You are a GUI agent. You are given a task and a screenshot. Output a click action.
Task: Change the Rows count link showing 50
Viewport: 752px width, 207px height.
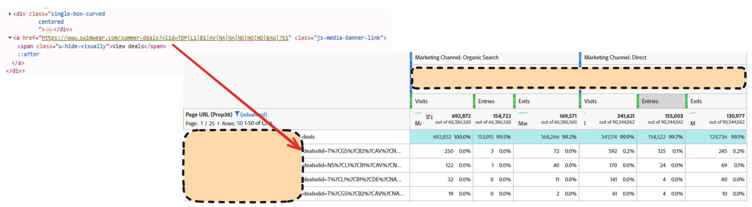coord(239,123)
